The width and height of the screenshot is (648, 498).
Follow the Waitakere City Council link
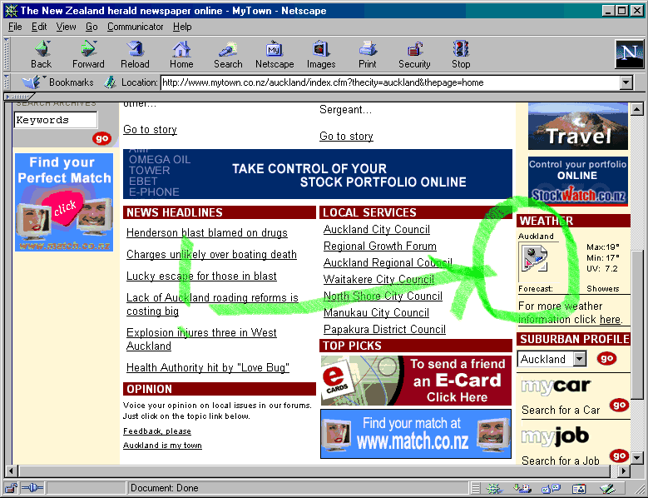[x=378, y=280]
